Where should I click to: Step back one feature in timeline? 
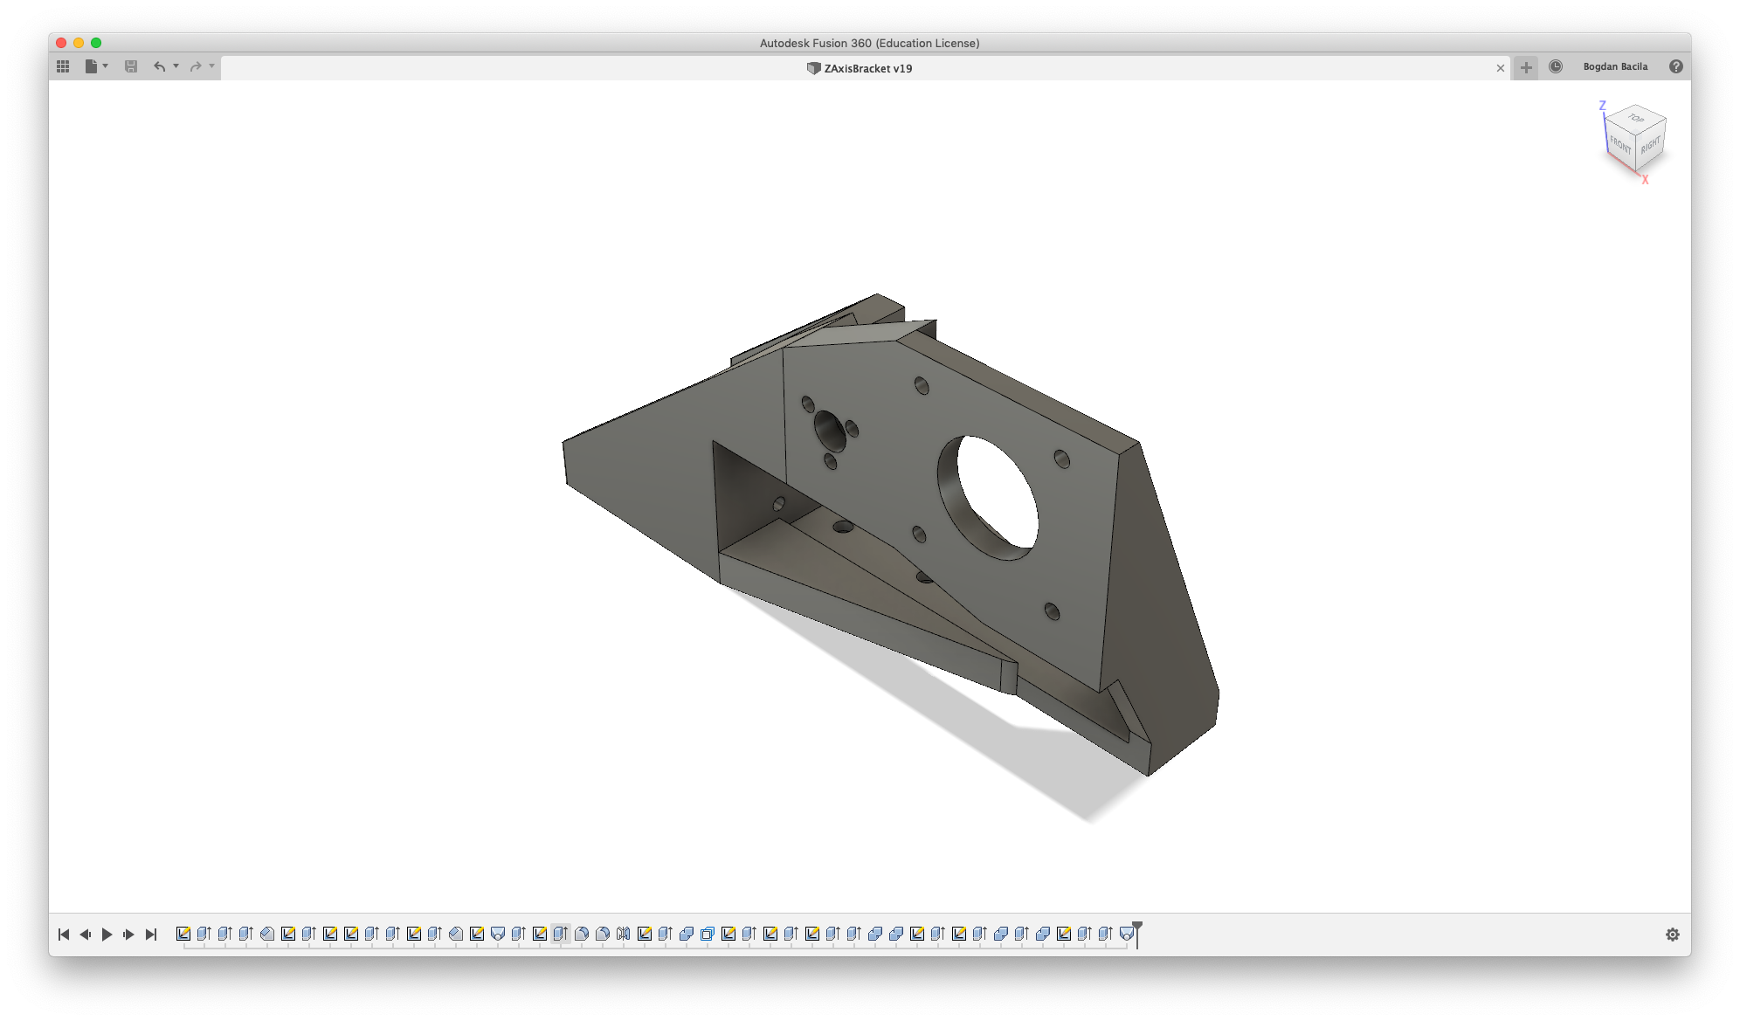(86, 935)
